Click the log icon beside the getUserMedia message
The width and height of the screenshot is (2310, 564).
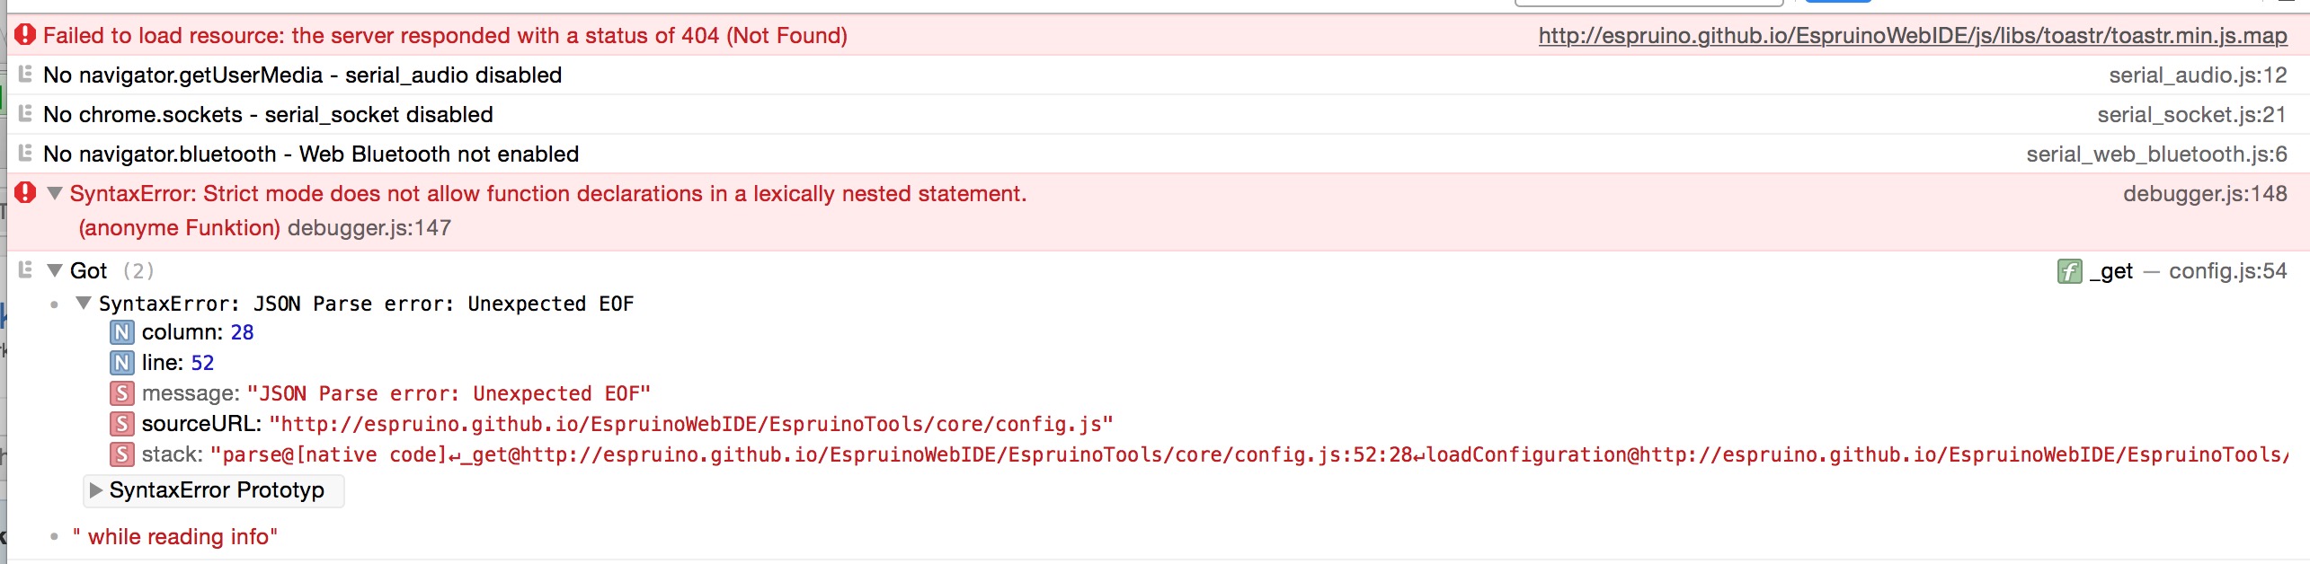(x=25, y=75)
